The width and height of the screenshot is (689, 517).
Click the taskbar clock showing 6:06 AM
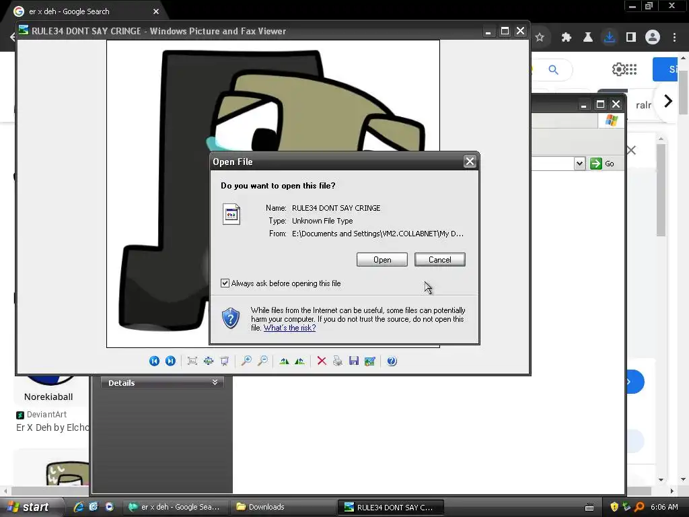pos(664,507)
